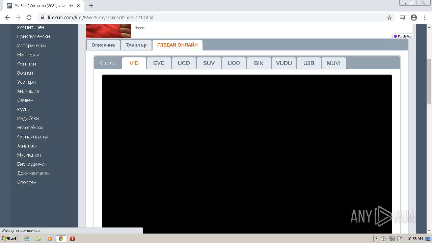Select BIN server tab
Viewport: 432px width, 243px height.
(x=259, y=63)
